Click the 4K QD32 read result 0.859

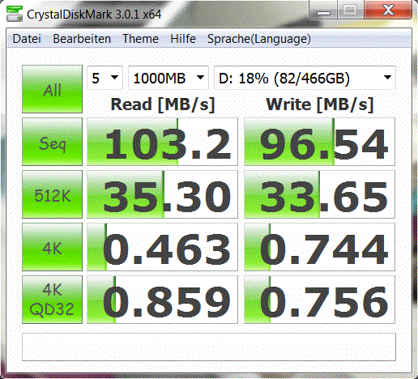tap(162, 300)
